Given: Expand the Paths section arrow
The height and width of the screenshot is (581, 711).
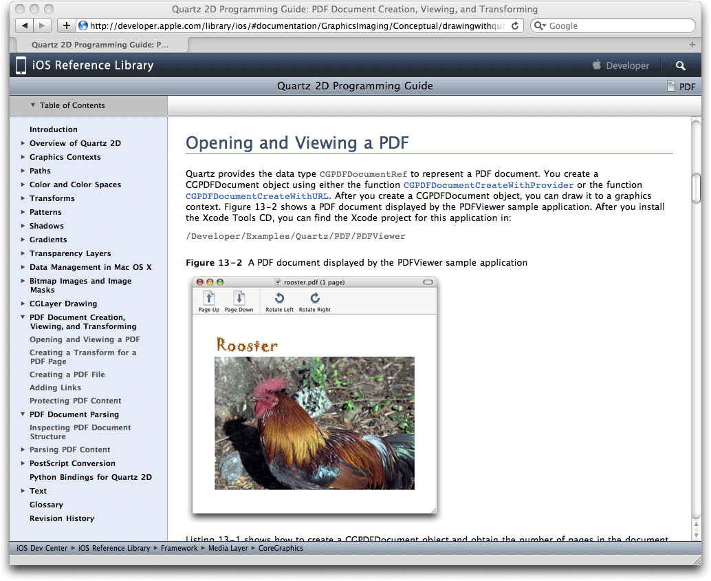Looking at the screenshot, I should pyautogui.click(x=23, y=171).
